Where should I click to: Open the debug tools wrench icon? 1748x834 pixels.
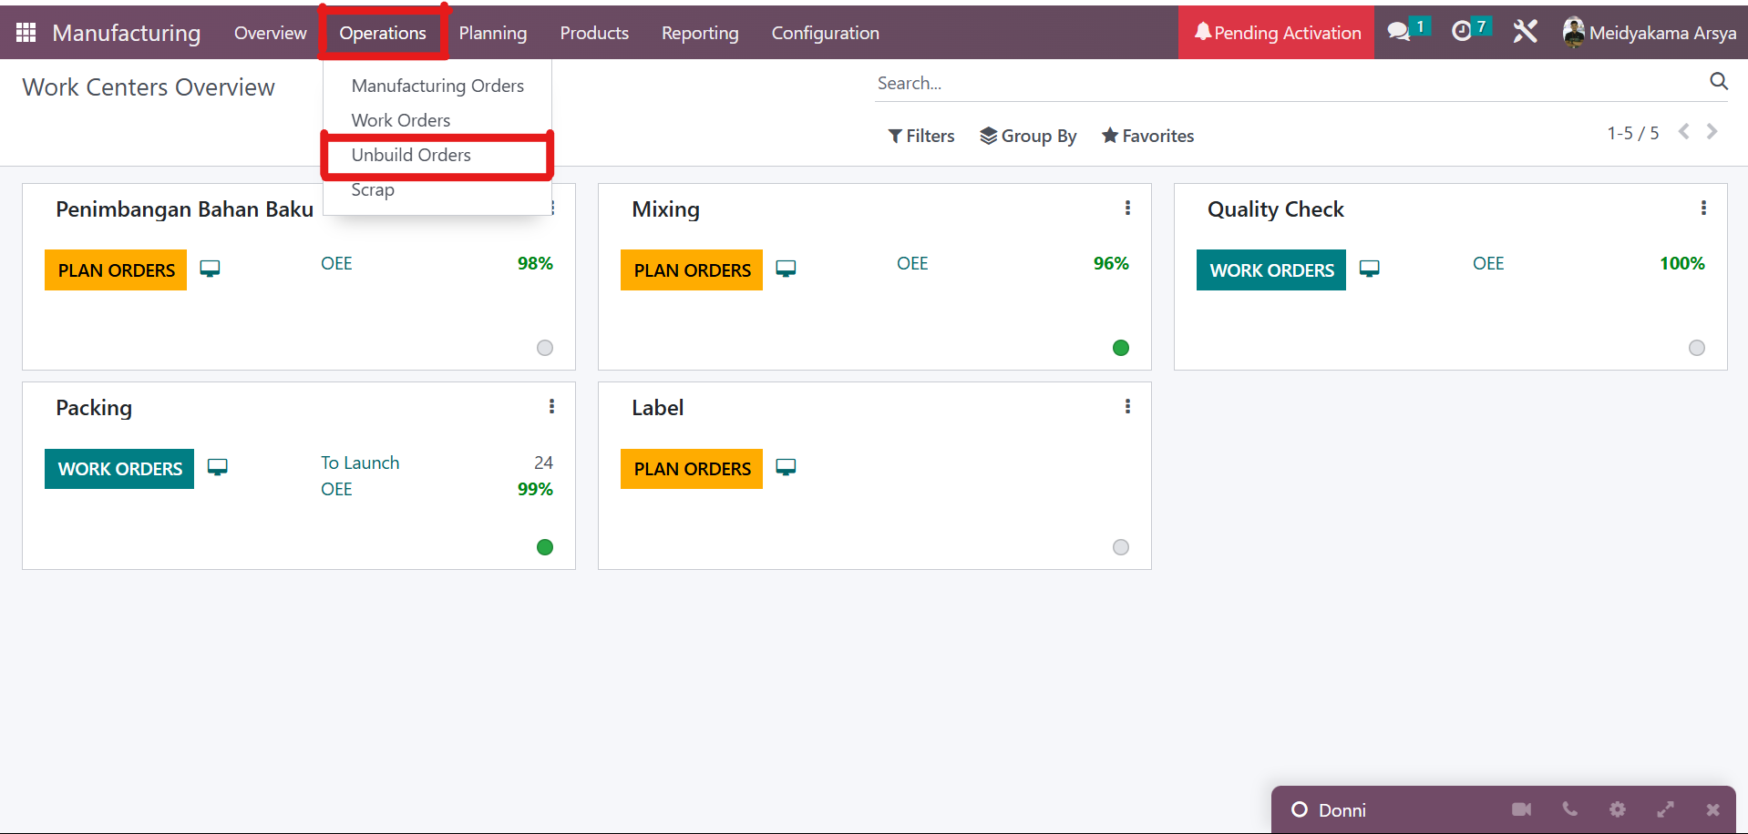pyautogui.click(x=1525, y=32)
